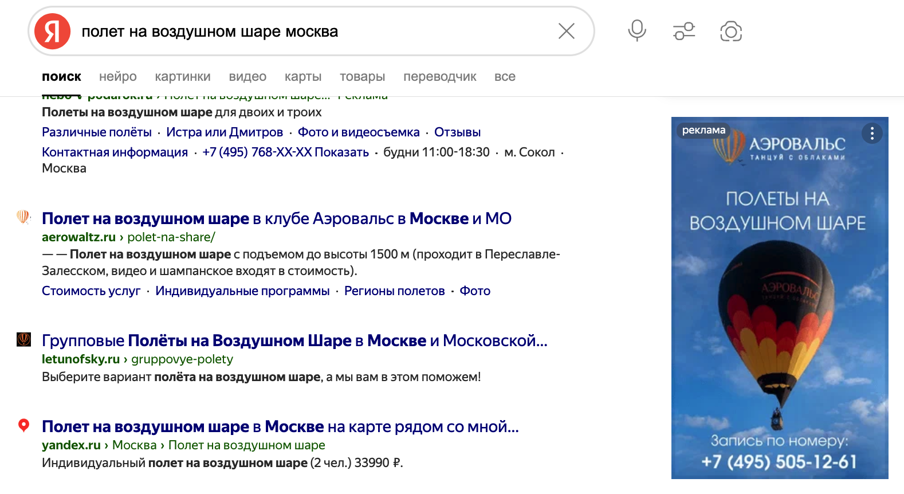Open Москва breadcrumb under yandex.ru

(x=135, y=445)
